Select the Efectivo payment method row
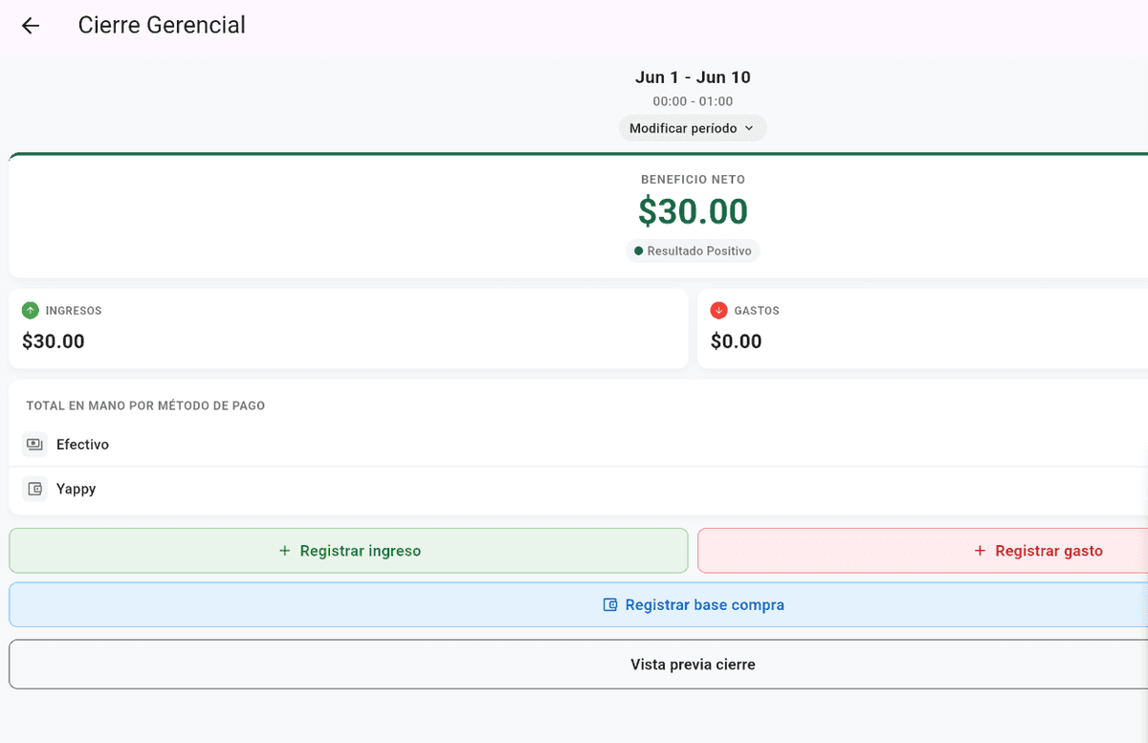The height and width of the screenshot is (743, 1148). (579, 445)
